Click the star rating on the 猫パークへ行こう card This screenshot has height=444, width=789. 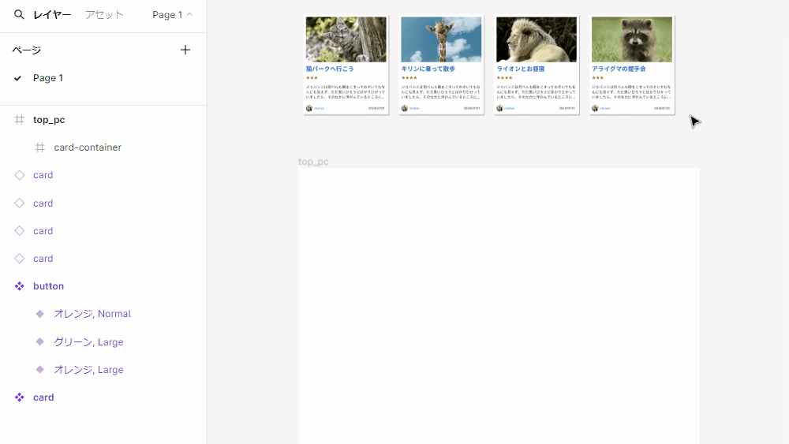pos(312,78)
